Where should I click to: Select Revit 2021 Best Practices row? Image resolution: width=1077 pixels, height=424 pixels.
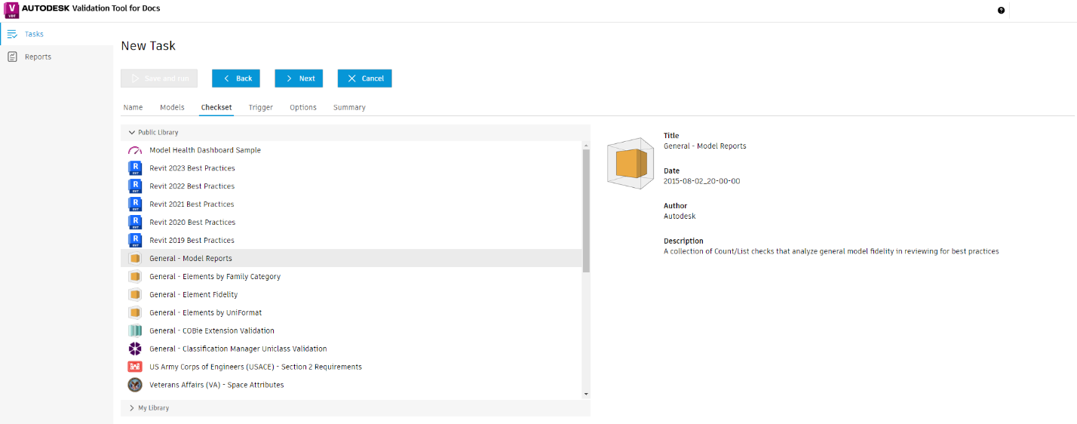click(351, 204)
